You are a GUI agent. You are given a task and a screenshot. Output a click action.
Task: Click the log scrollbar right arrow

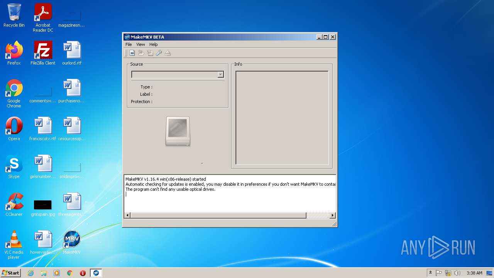(x=333, y=215)
